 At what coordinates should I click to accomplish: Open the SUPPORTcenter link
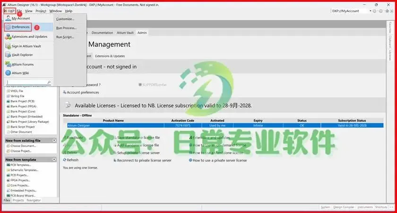pos(154,85)
